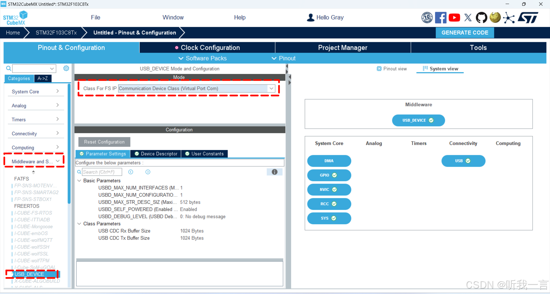The width and height of the screenshot is (550, 294).
Task: Go to next search result arrow
Action: click(148, 172)
